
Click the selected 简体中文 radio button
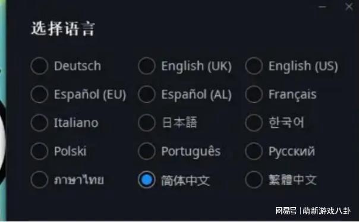coord(147,180)
